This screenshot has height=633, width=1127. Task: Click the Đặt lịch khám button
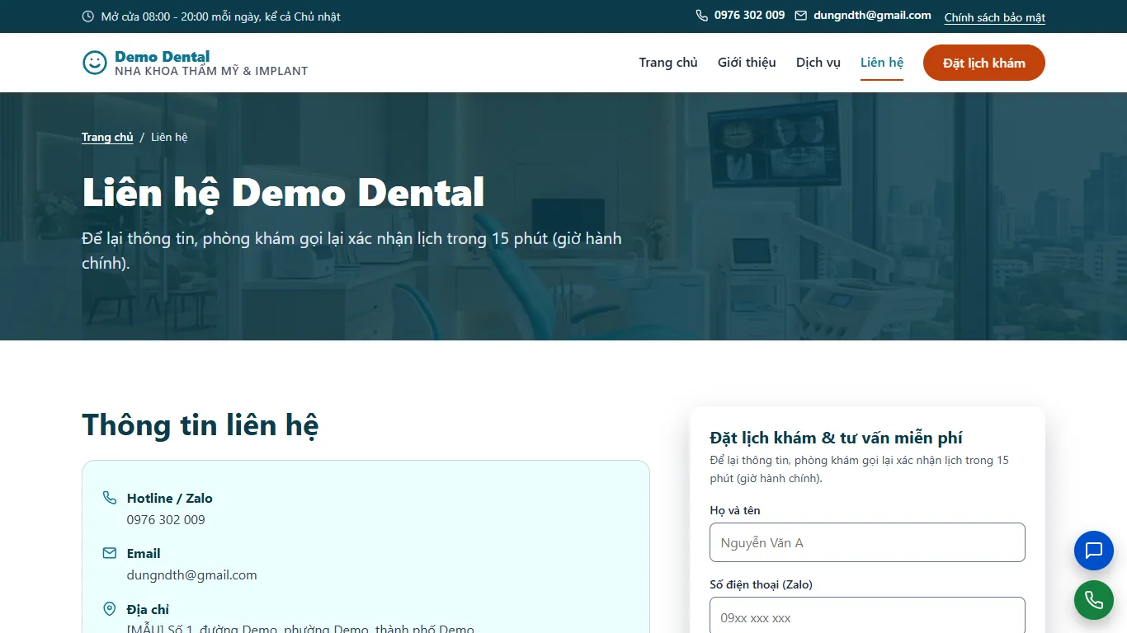point(984,63)
